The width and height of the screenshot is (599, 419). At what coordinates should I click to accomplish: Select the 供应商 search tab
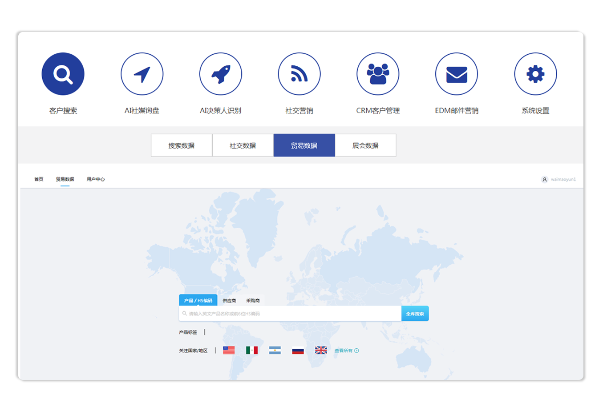point(229,301)
